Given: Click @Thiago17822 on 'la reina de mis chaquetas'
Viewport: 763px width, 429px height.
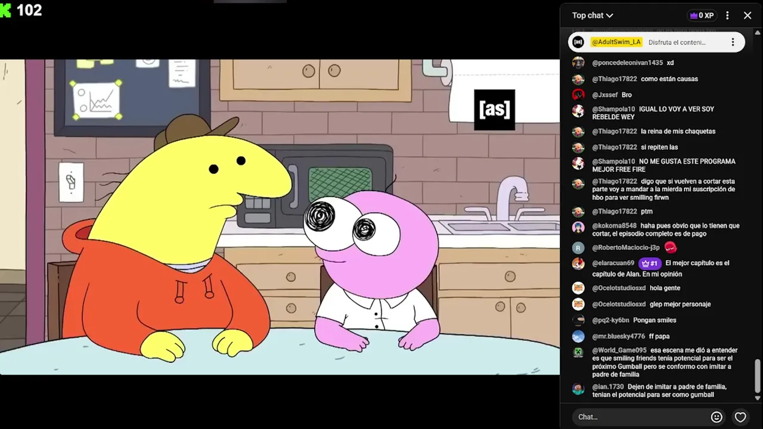Looking at the screenshot, I should pos(615,131).
